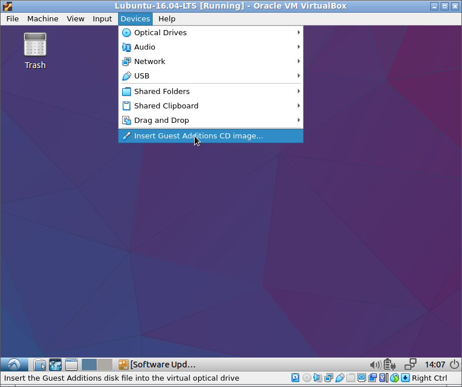
Task: Click the mouse integration status icon
Action: point(395,378)
